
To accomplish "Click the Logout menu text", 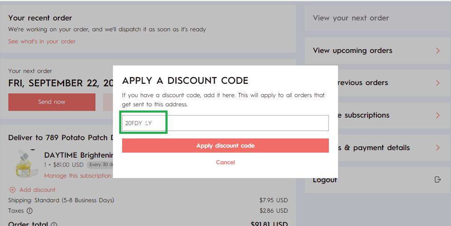I will pyautogui.click(x=325, y=180).
